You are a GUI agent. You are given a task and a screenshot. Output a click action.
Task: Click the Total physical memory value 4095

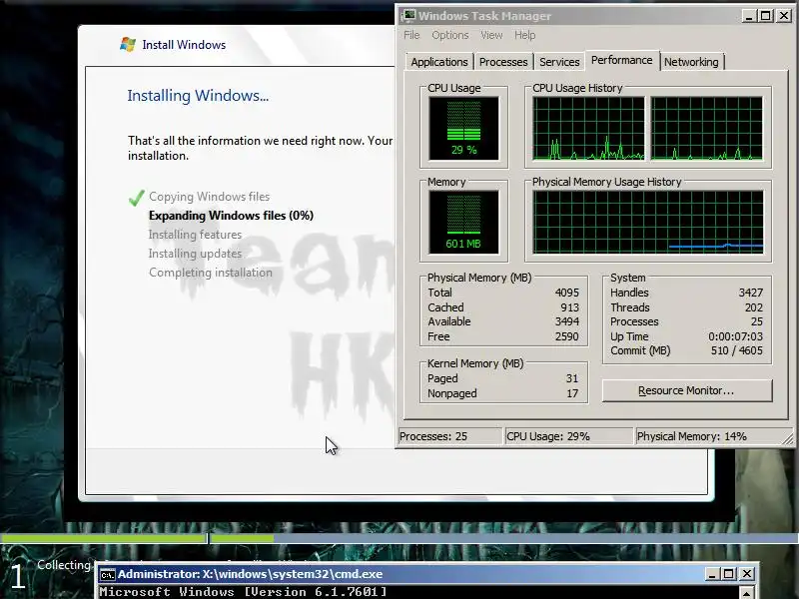(566, 293)
